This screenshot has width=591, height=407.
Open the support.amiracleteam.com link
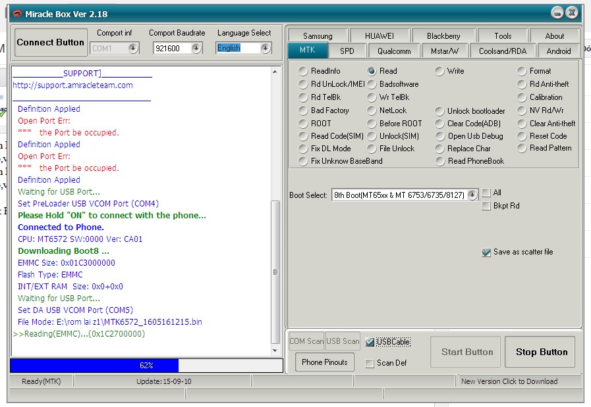(x=72, y=85)
